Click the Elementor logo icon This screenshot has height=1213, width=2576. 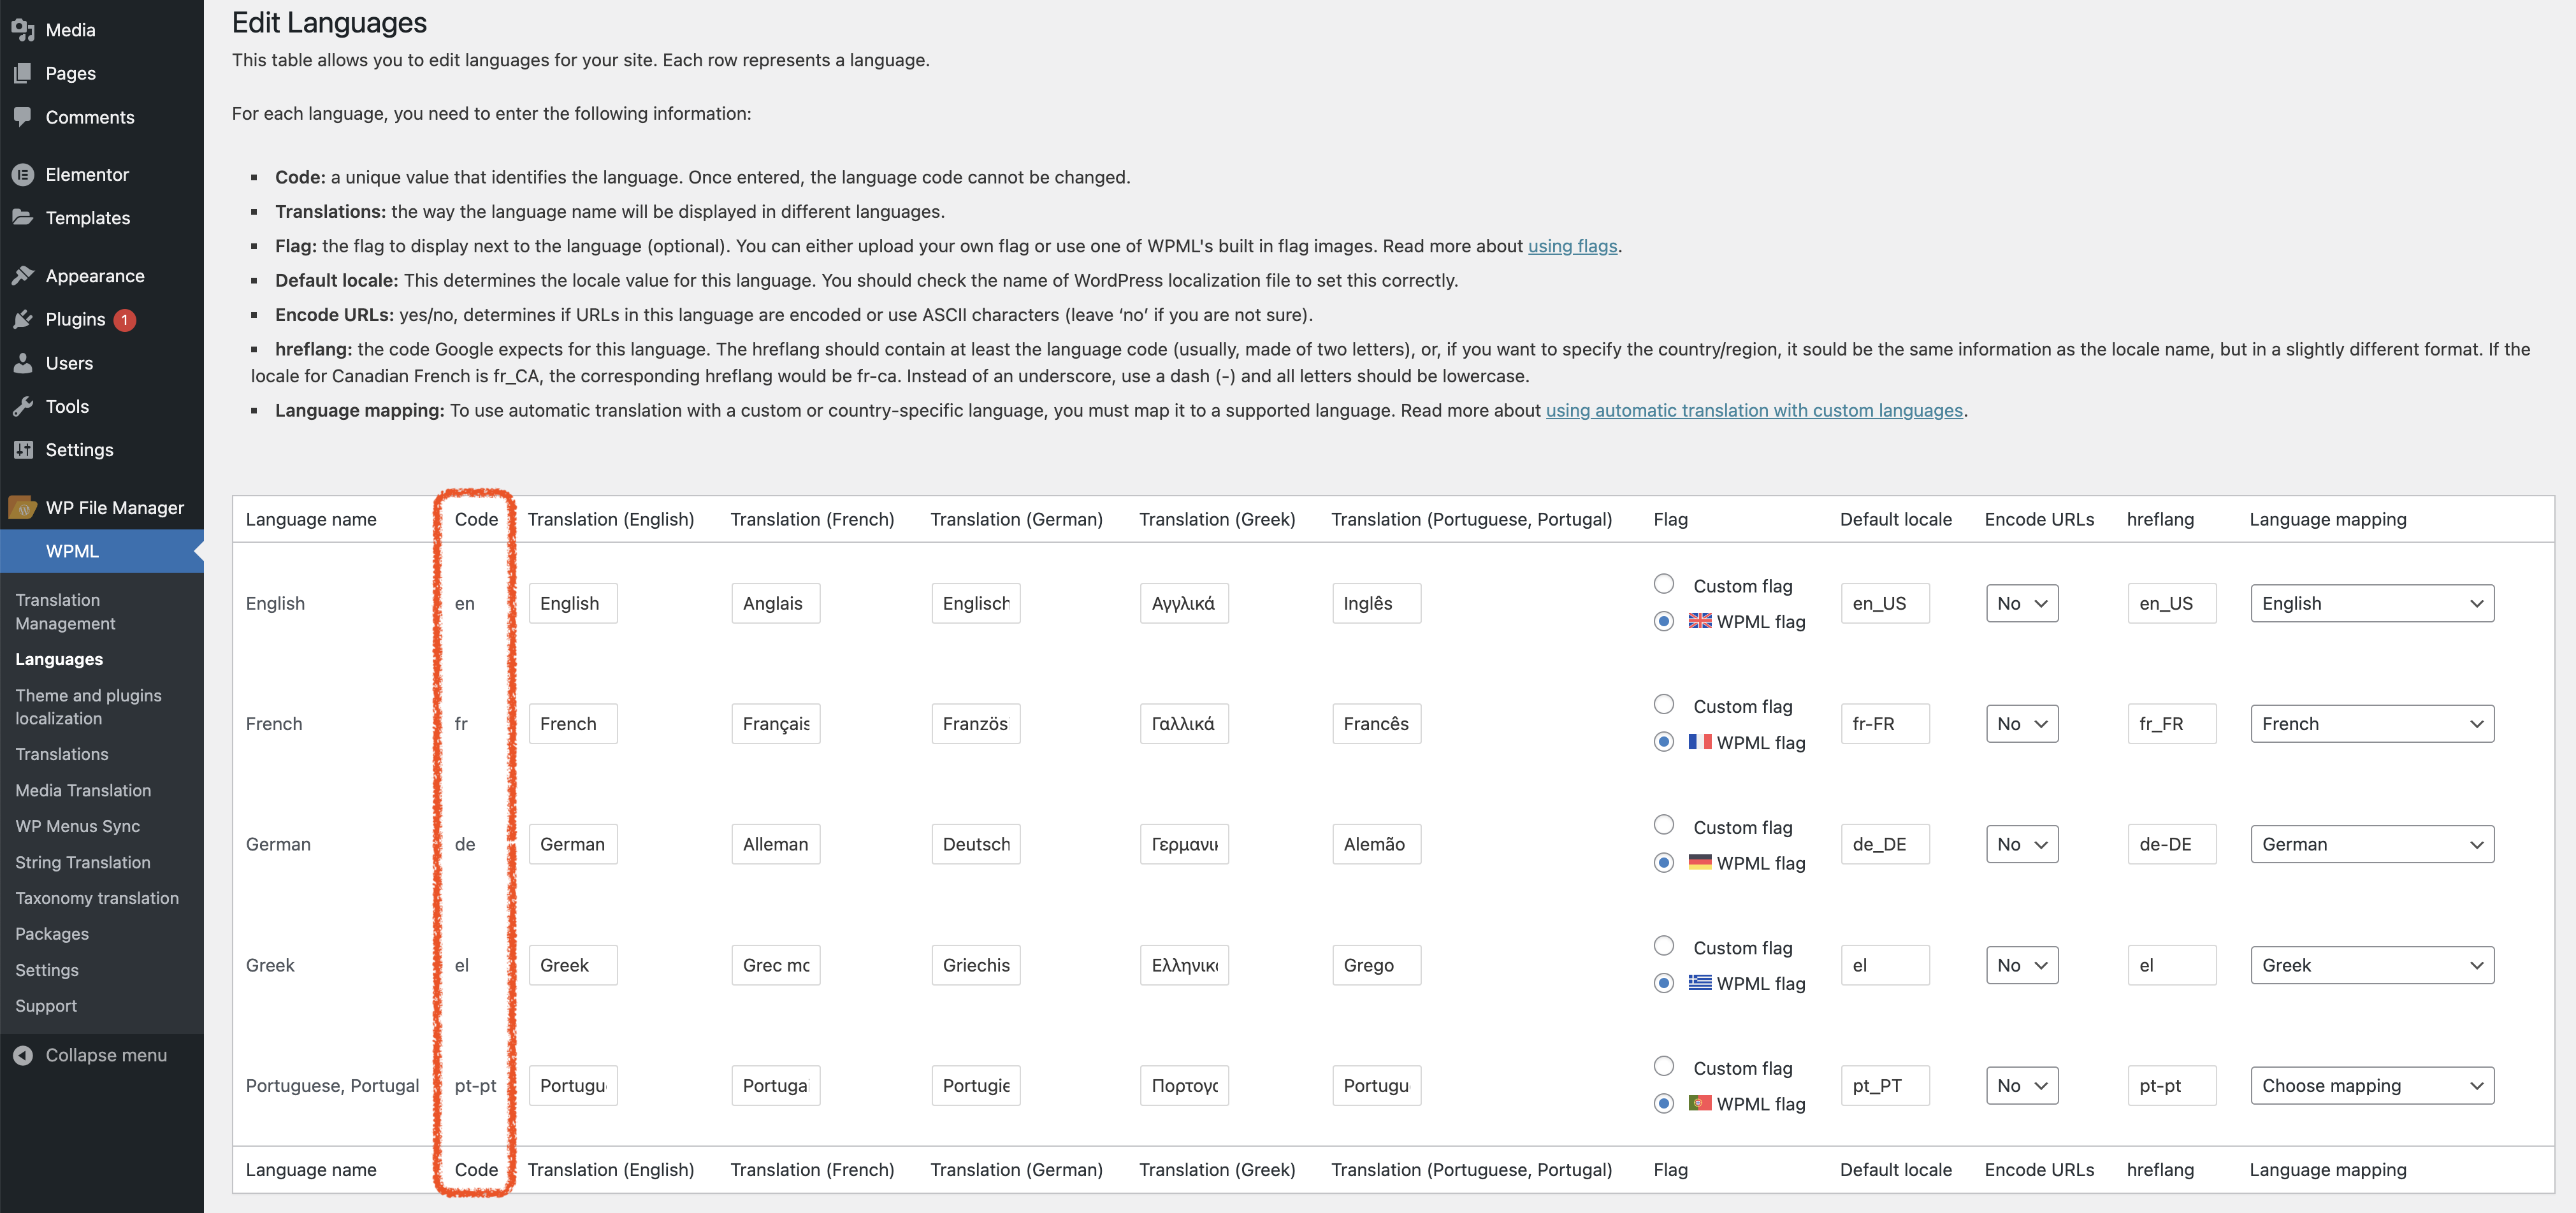click(x=23, y=174)
